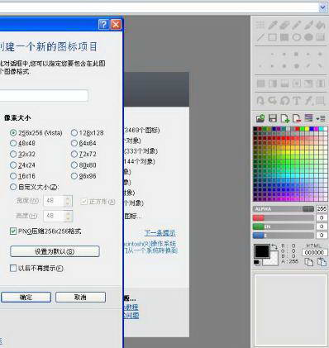329x348 pixels.
Task: Choose the 128x128 size option
Action: coord(88,133)
